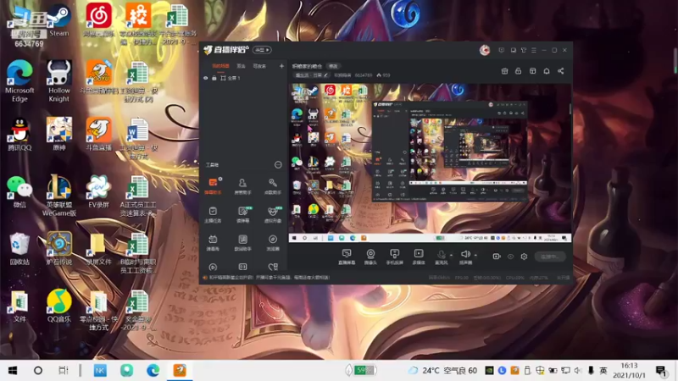Click the user avatar in title bar

point(485,50)
